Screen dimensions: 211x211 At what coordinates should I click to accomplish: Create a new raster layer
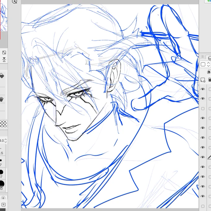203,80
